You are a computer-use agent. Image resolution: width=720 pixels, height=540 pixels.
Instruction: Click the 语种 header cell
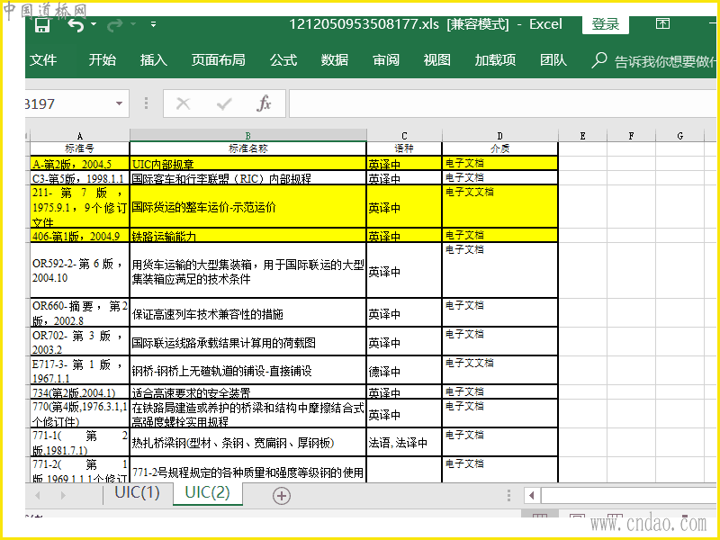click(x=404, y=148)
